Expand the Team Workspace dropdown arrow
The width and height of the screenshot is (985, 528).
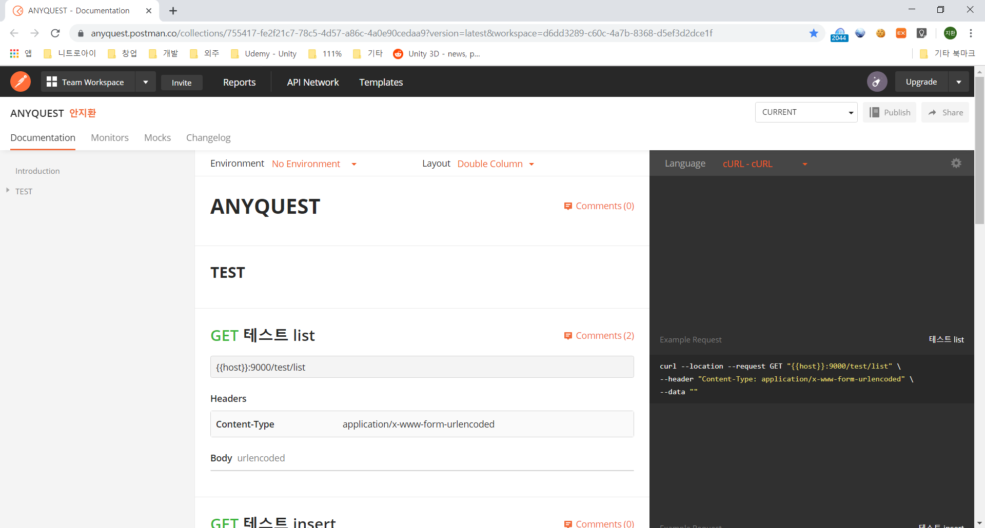click(x=146, y=82)
